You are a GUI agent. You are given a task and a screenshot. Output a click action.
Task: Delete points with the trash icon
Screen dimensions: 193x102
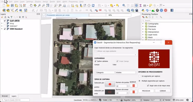134,86
